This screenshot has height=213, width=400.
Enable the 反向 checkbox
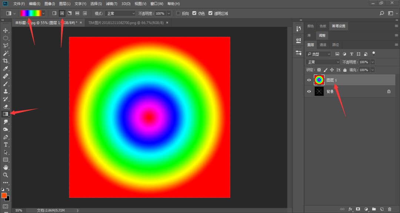(178, 13)
